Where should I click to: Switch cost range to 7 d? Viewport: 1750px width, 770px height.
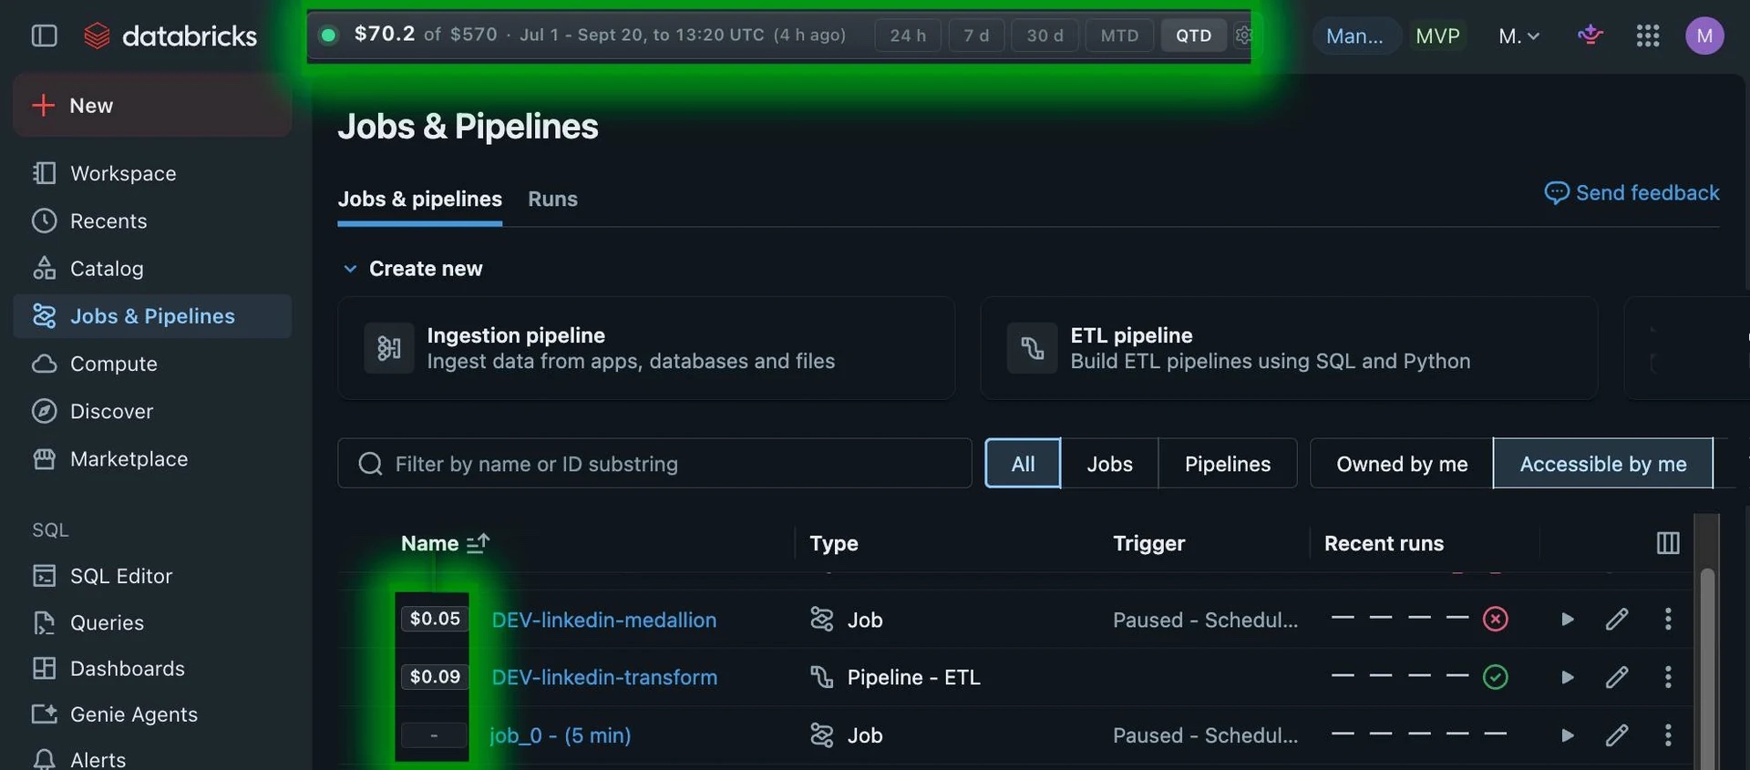976,36
